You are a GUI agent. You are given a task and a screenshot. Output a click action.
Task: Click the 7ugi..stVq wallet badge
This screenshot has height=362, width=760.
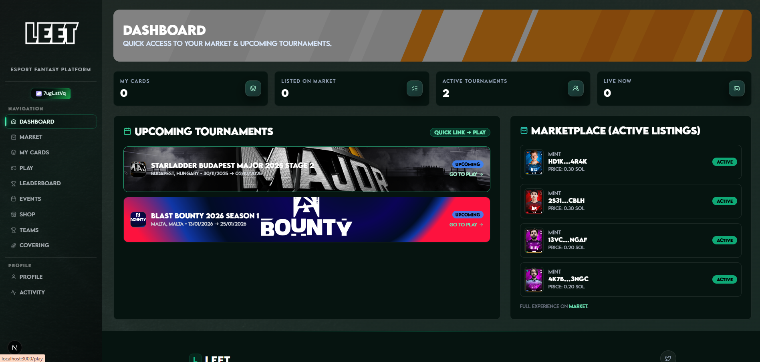pyautogui.click(x=50, y=93)
